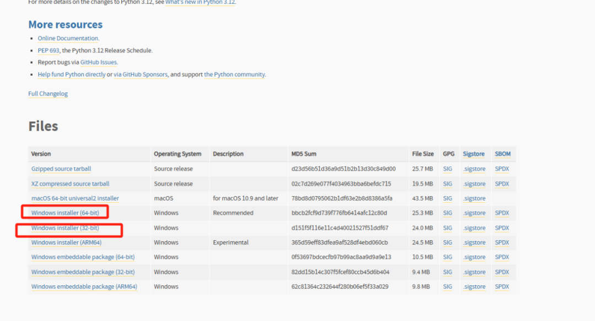
Task: Open SIG for Gzipped source tarball
Action: tap(447, 169)
